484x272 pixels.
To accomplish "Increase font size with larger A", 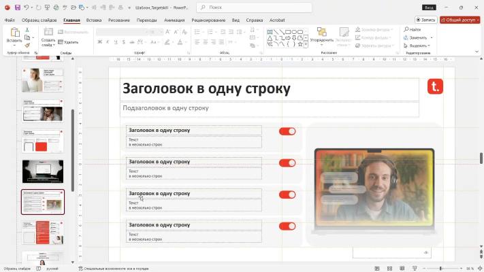I will (167, 32).
